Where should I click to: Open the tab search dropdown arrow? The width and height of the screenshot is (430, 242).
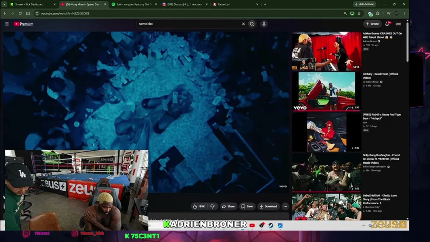click(x=4, y=4)
